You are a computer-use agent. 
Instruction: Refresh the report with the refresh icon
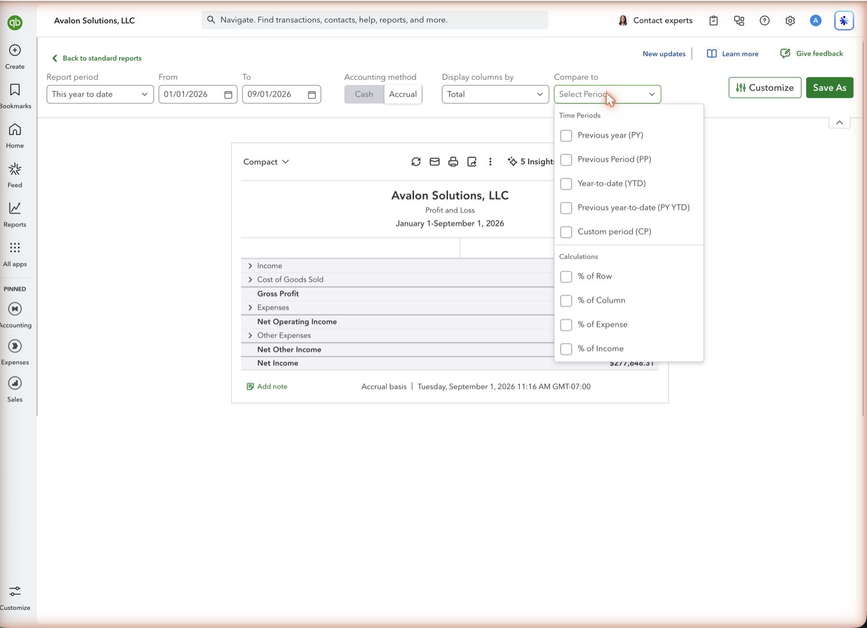click(x=416, y=162)
